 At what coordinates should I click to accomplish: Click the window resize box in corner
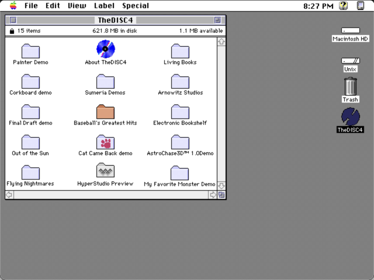pyautogui.click(x=221, y=195)
